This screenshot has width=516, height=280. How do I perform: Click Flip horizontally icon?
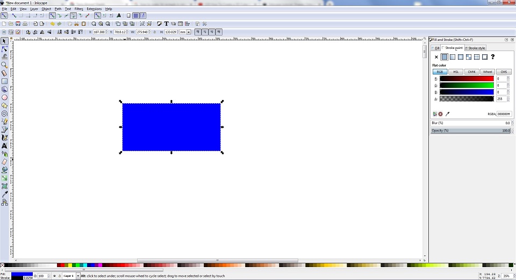tap(42, 32)
